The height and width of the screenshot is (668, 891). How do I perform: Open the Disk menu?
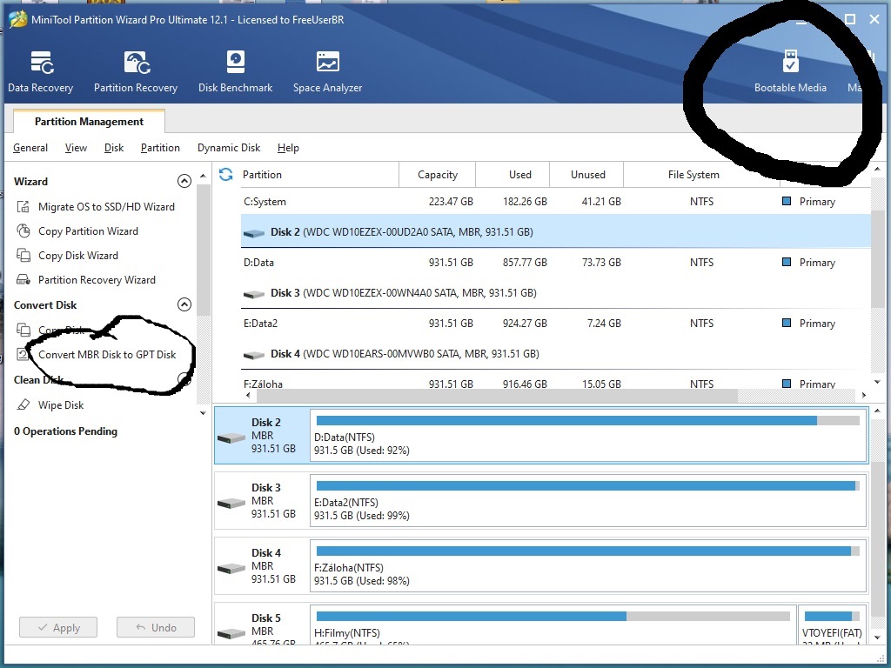pos(114,148)
